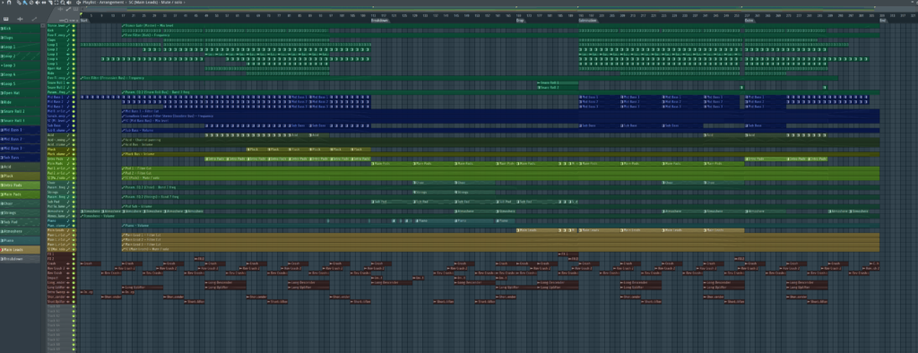
Task: Jump to the Breakdown timeline marker
Action: tap(379, 20)
